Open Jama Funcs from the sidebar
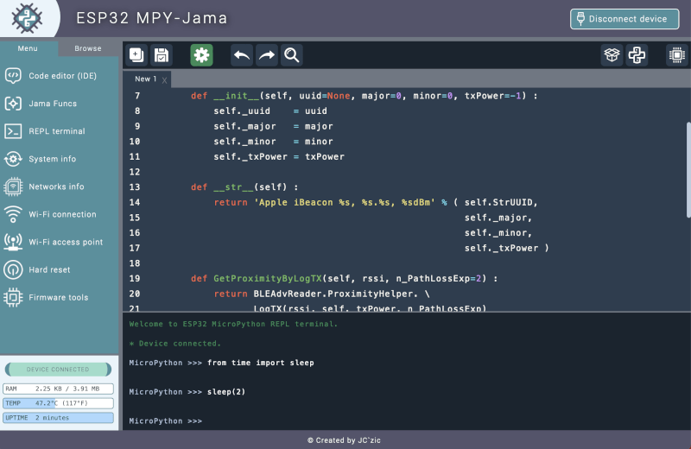This screenshot has height=449, width=691. 53,104
